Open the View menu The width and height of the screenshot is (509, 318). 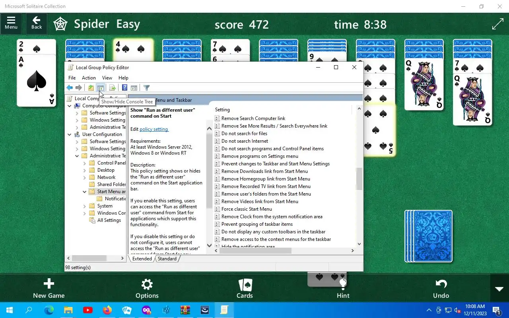click(107, 78)
